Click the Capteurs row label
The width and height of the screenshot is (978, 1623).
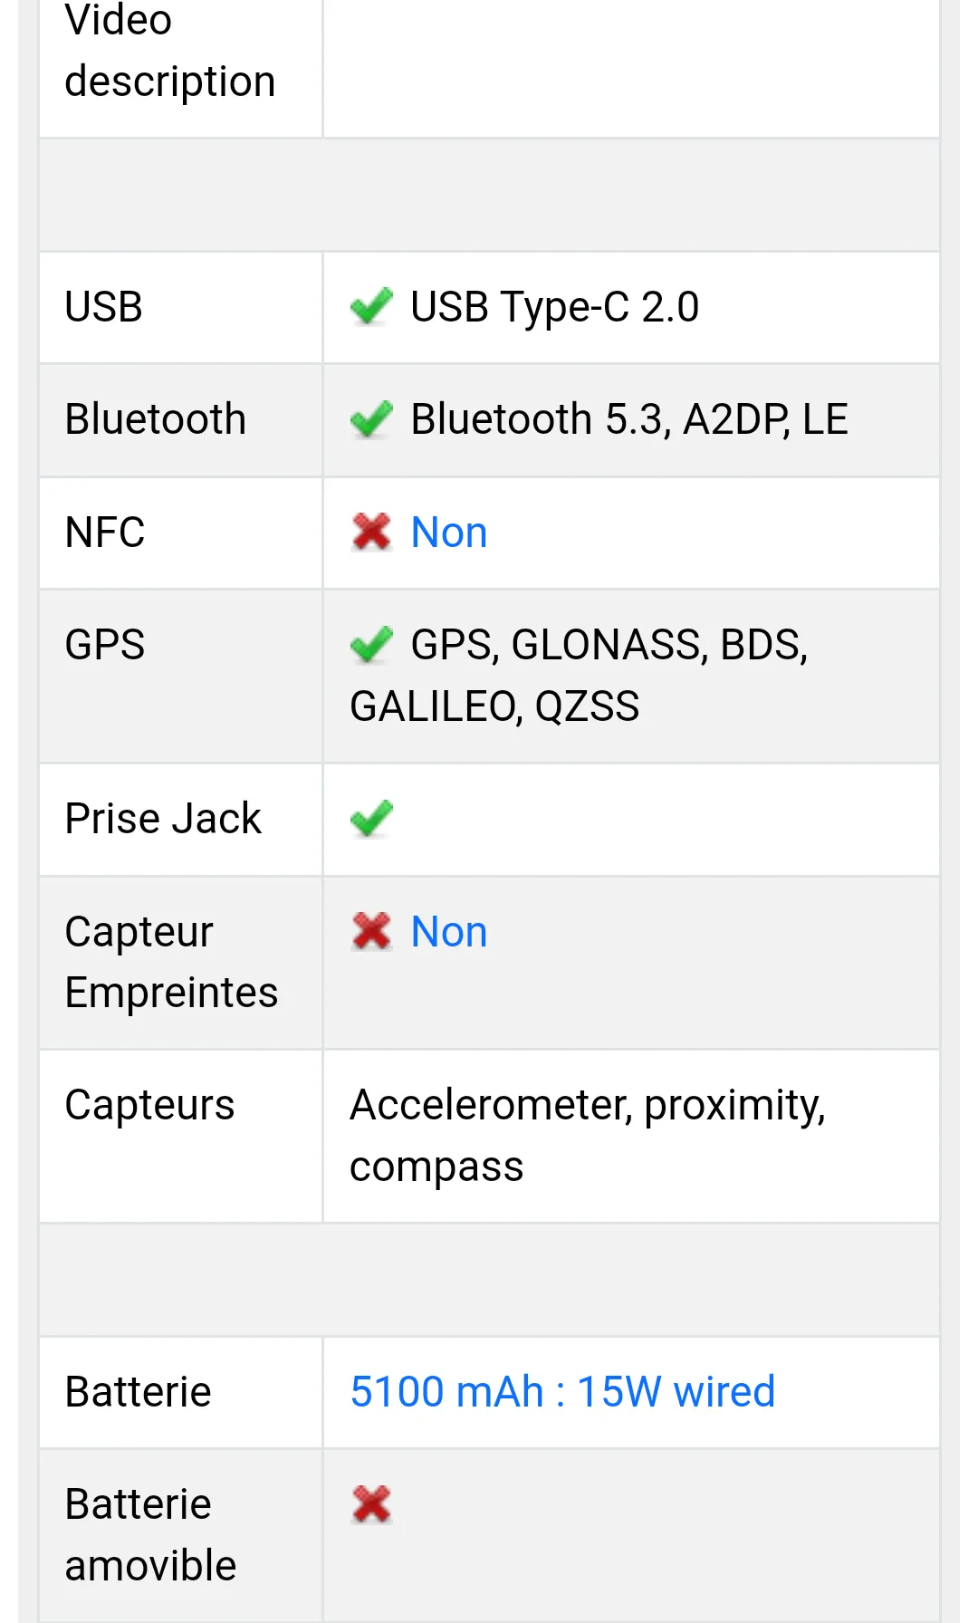150,1105
